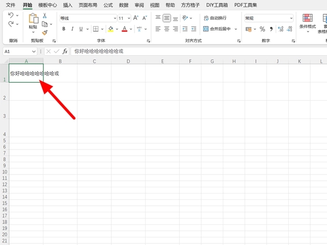Decrease indent
This screenshot has width=327, height=245.
tap(185, 29)
